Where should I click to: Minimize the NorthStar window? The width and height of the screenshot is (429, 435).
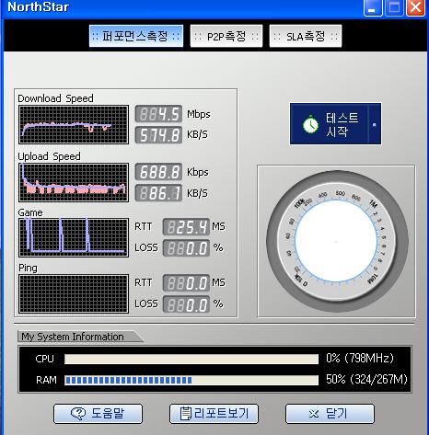373,7
